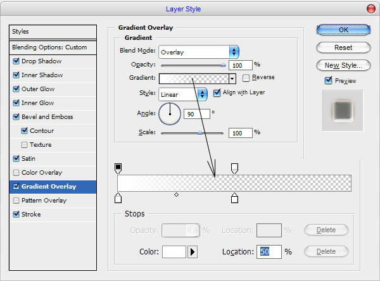Click the gradient Opacity slider handle
The height and width of the screenshot is (281, 380).
tap(223, 65)
